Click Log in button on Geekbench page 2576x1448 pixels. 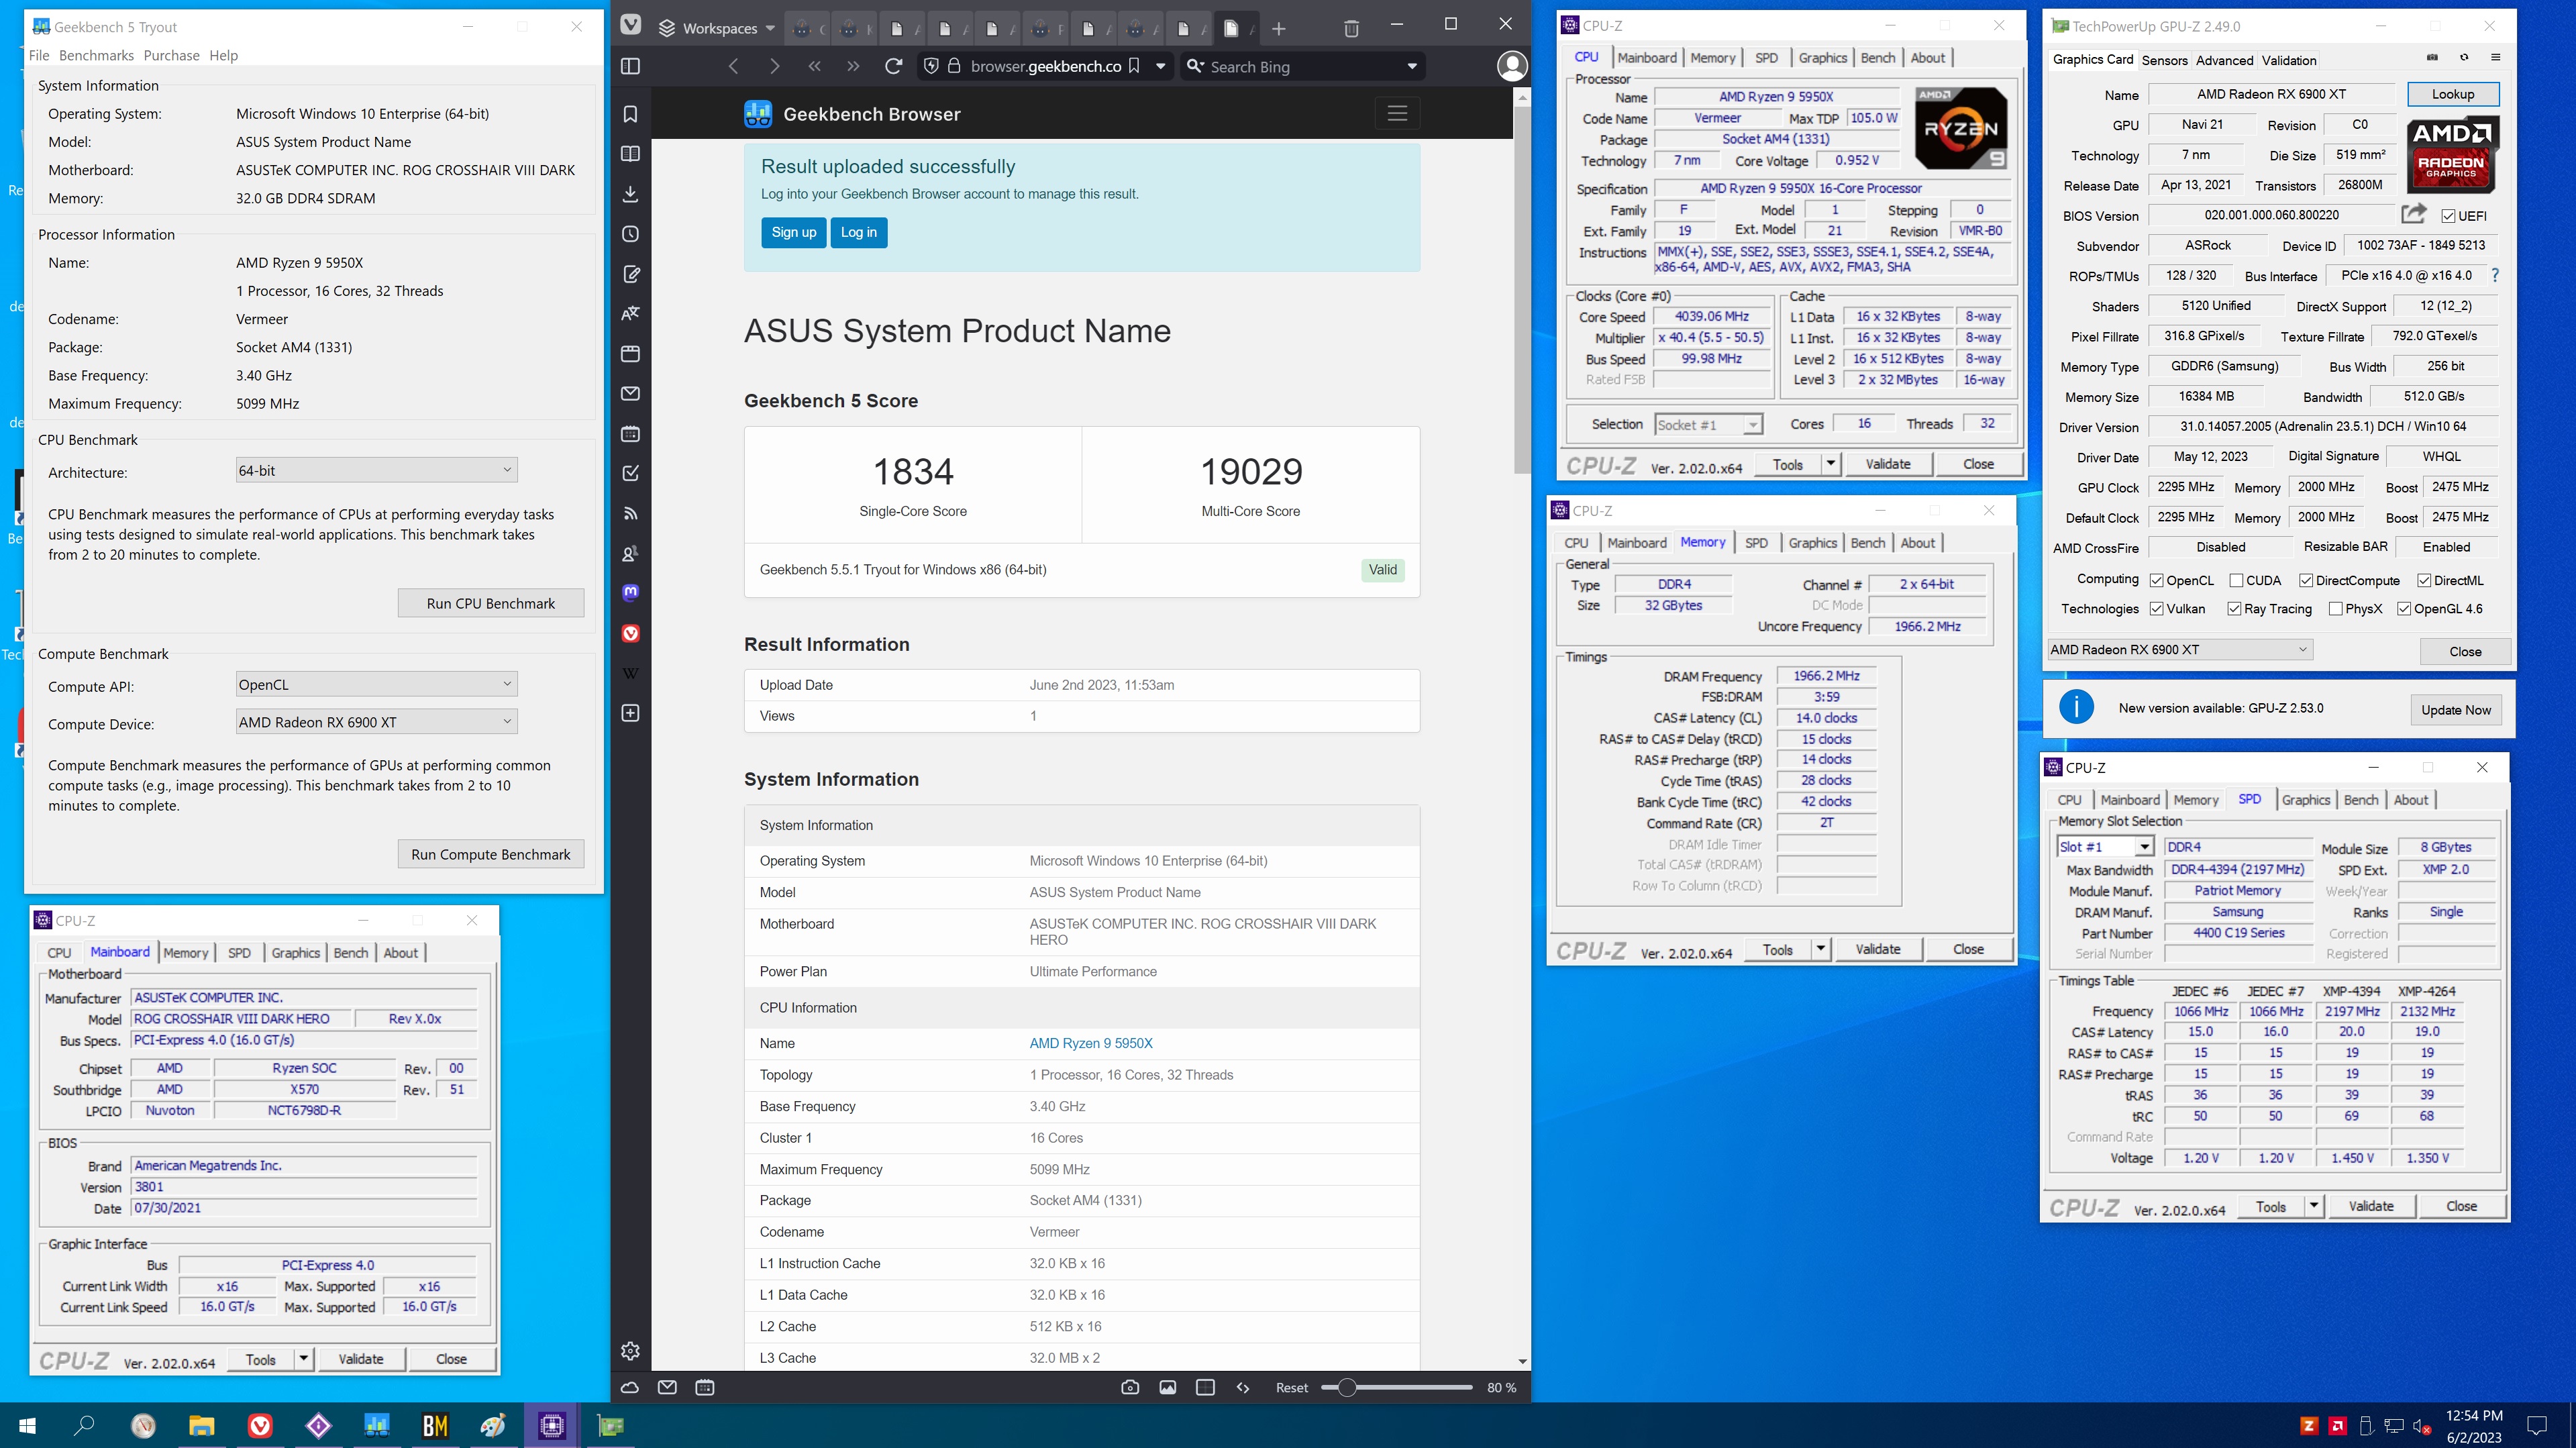858,233
